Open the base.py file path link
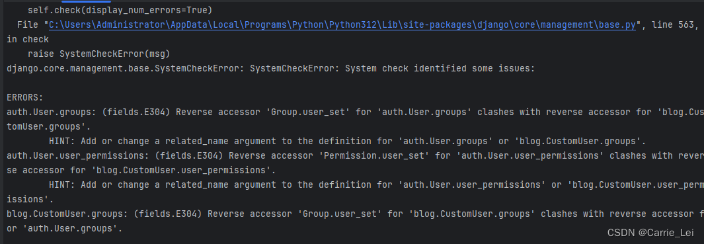Viewport: 704px width, 244px height. pyautogui.click(x=342, y=25)
